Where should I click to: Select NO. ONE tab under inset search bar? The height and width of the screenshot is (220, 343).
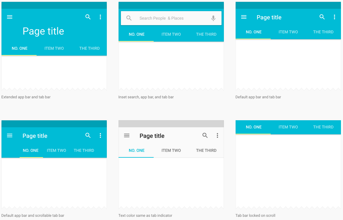pos(136,34)
